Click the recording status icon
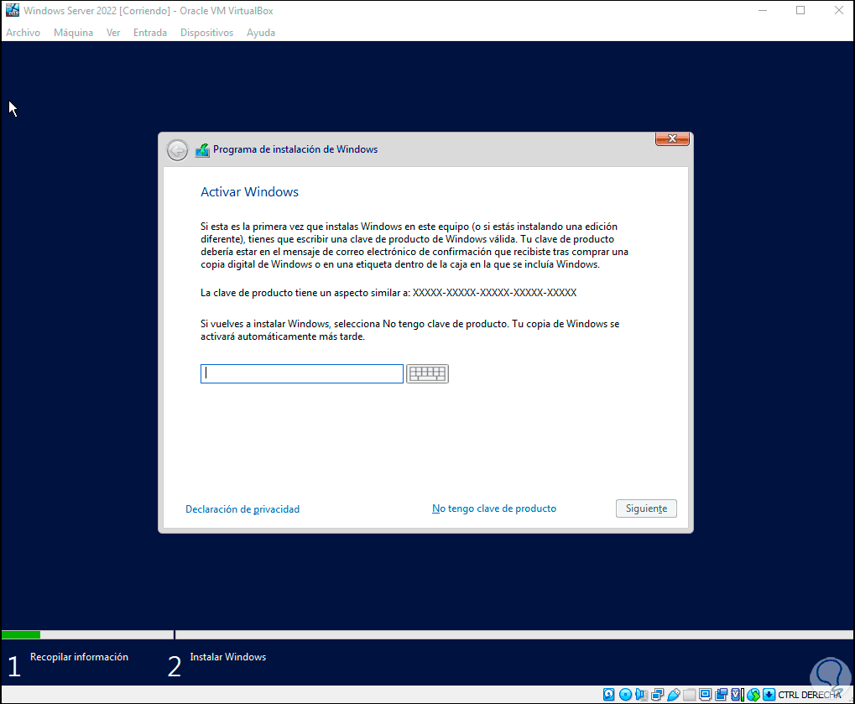Viewport: 855px width, 704px height. point(721,694)
